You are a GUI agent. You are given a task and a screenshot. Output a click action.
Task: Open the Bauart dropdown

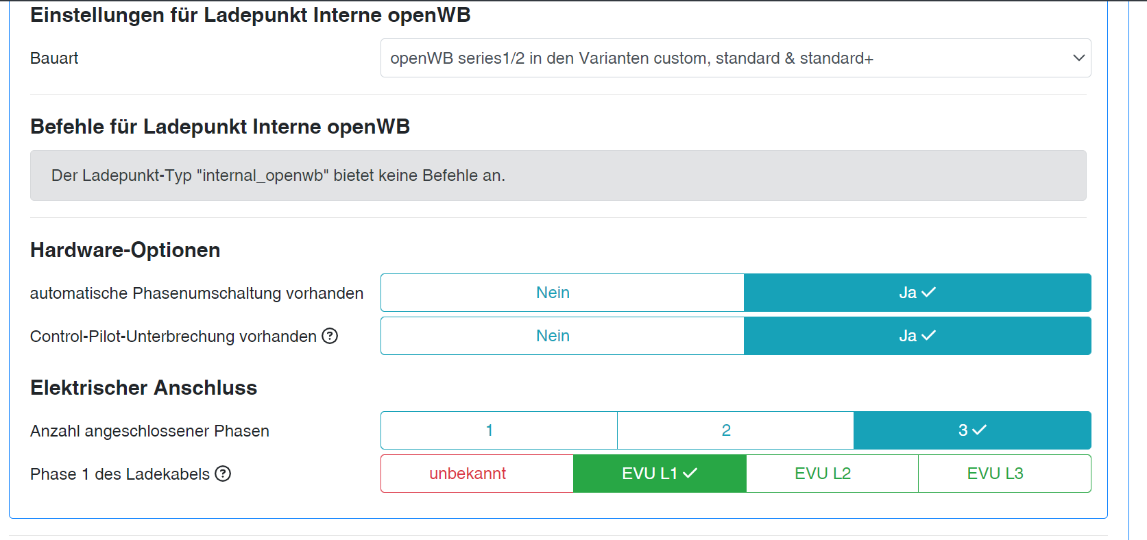pyautogui.click(x=735, y=58)
